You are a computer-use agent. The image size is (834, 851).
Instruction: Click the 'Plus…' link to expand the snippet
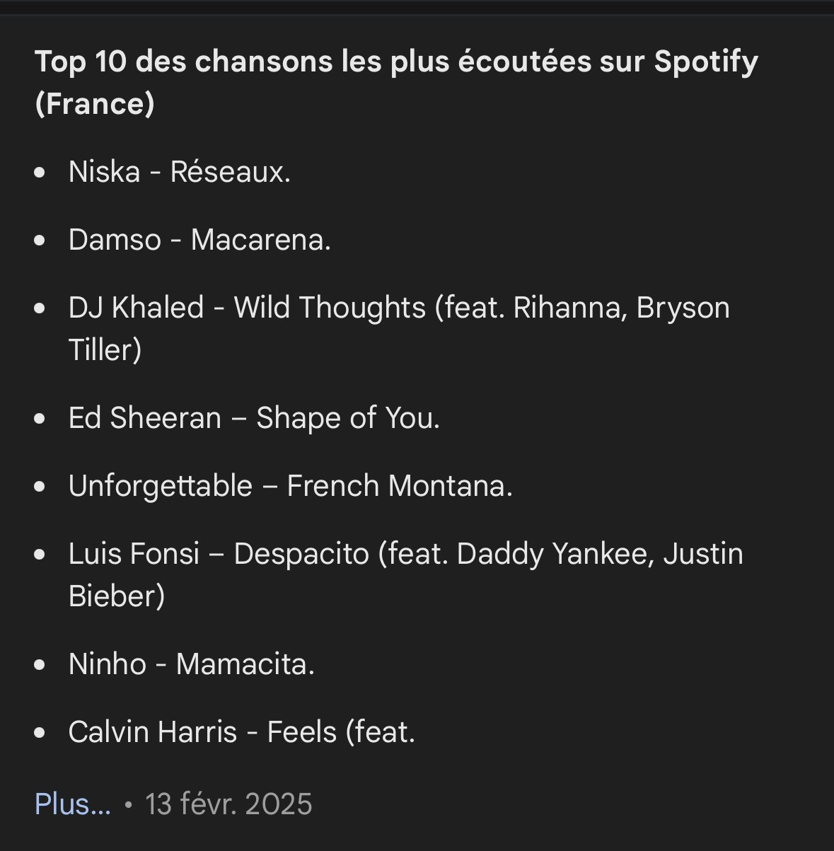[x=73, y=804]
